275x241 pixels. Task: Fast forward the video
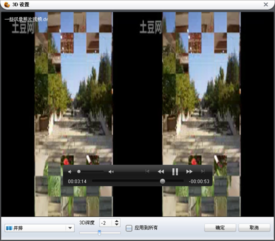(x=189, y=171)
